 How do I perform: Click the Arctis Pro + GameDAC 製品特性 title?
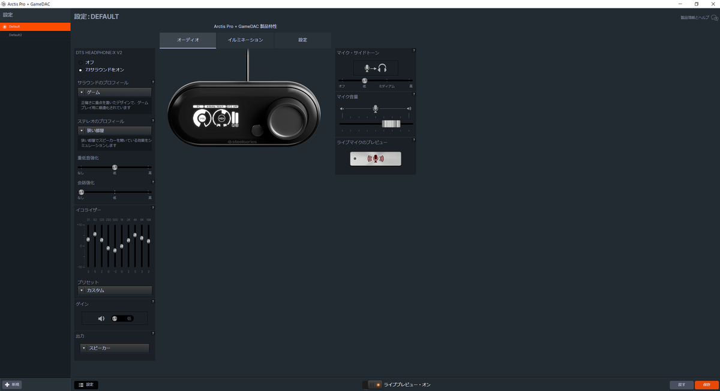click(245, 26)
